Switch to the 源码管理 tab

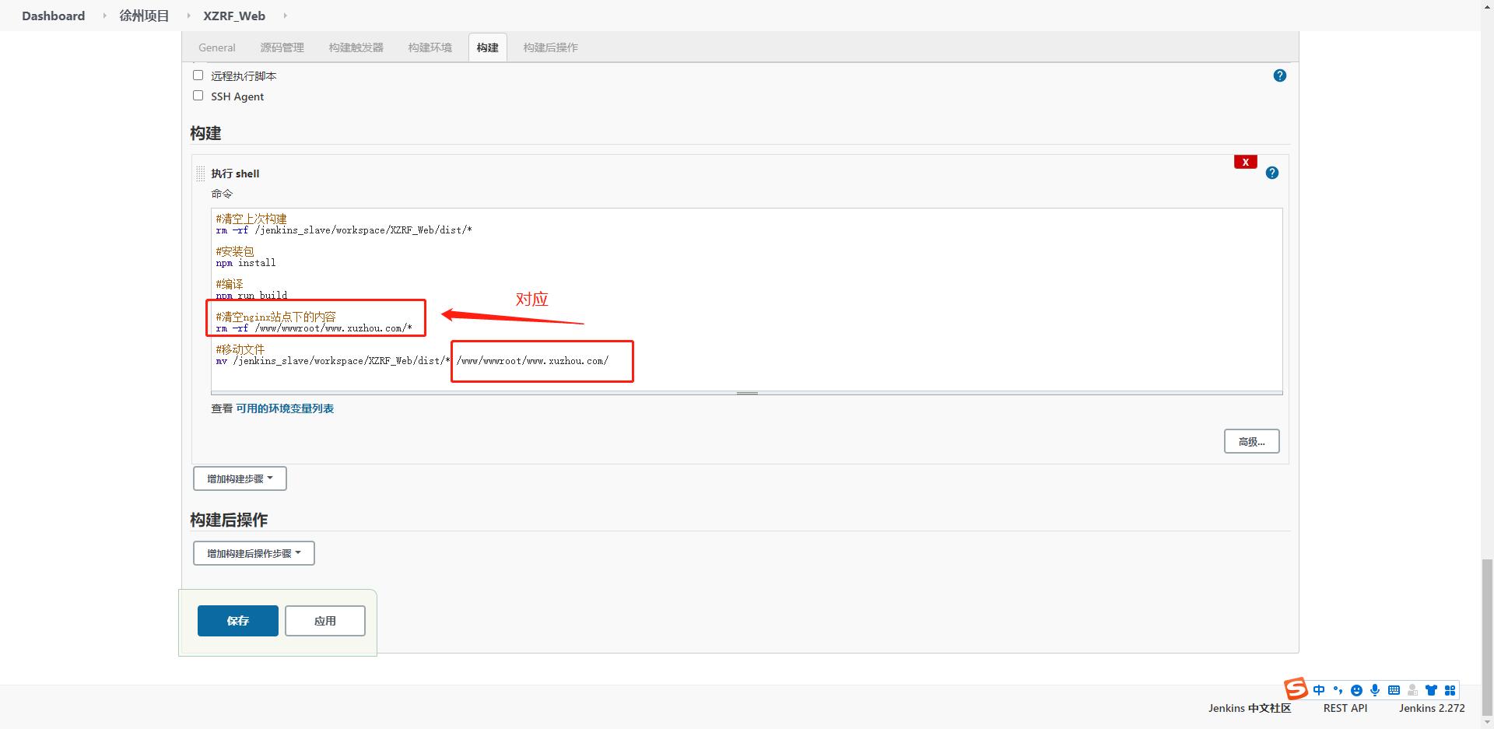pyautogui.click(x=282, y=47)
